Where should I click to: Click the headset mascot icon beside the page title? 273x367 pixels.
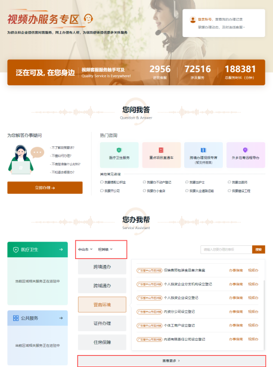[88, 18]
